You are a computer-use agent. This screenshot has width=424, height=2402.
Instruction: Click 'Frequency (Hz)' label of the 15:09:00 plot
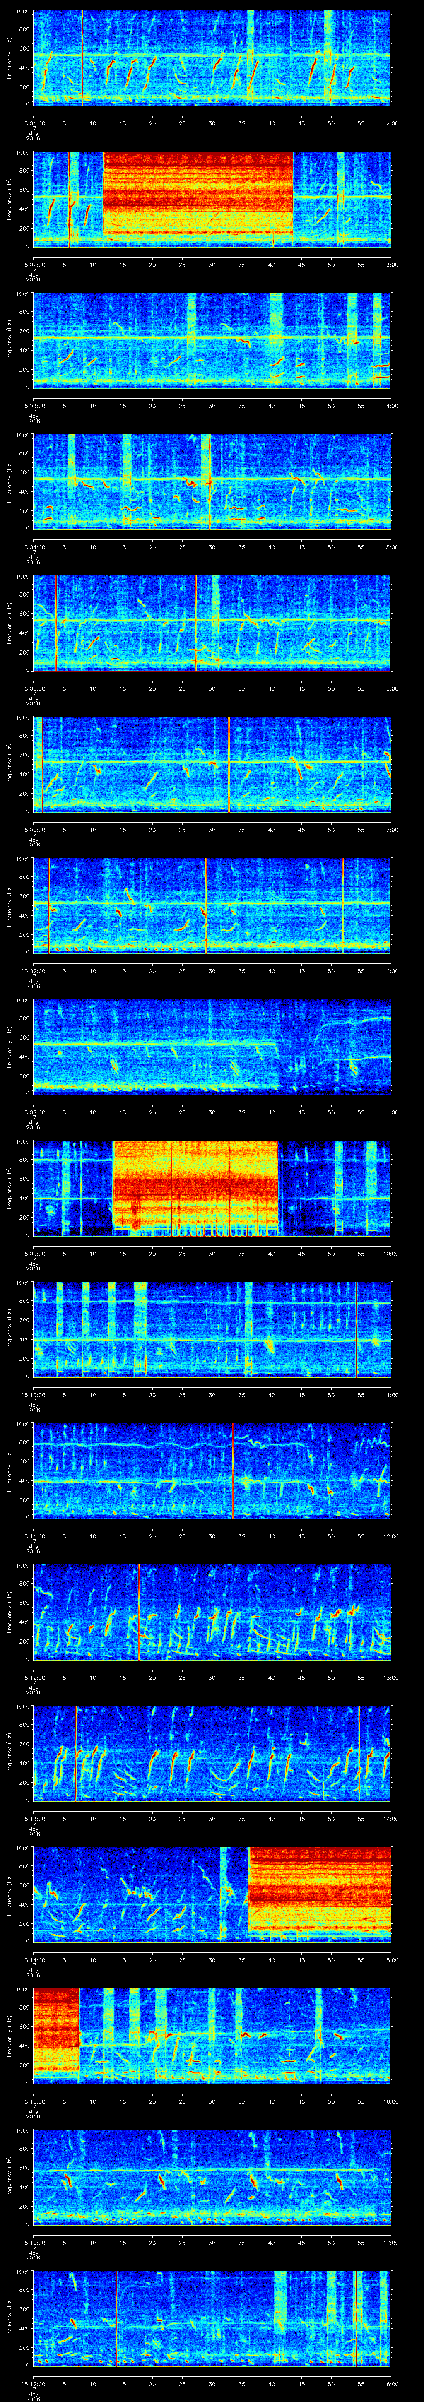(x=10, y=1190)
